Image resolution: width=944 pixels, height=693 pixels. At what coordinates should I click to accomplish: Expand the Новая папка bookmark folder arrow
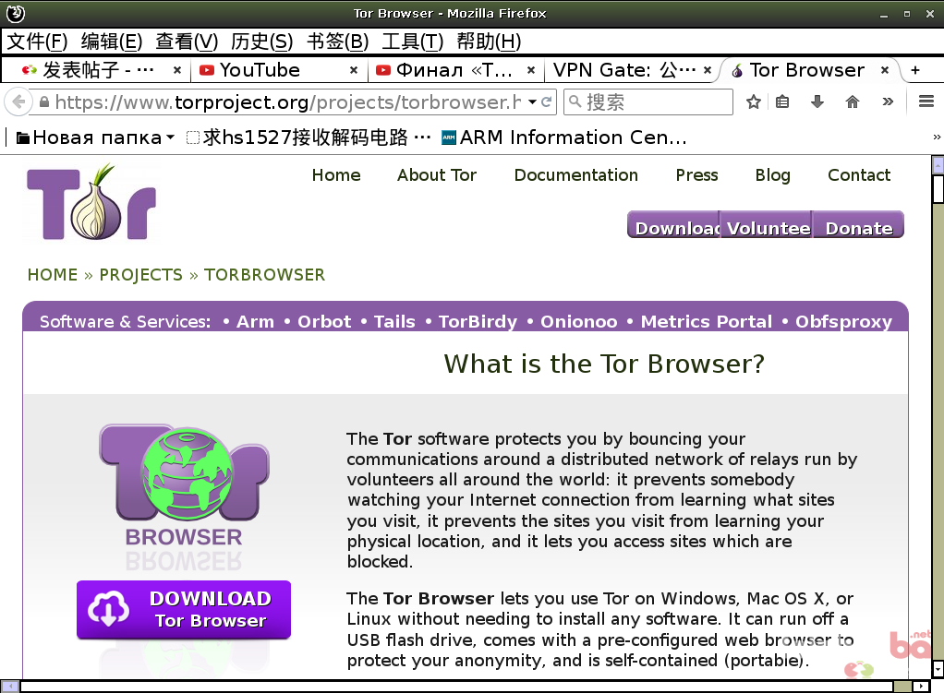(170, 137)
